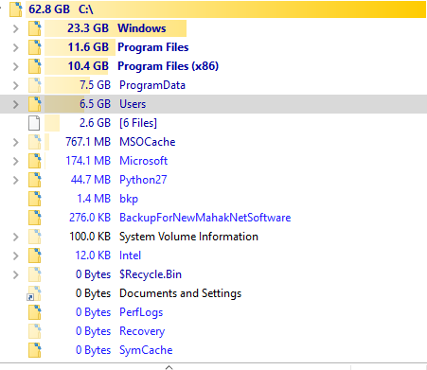Select the PerfLogs folder name
Viewport: 427px width, 370px height.
(x=141, y=312)
